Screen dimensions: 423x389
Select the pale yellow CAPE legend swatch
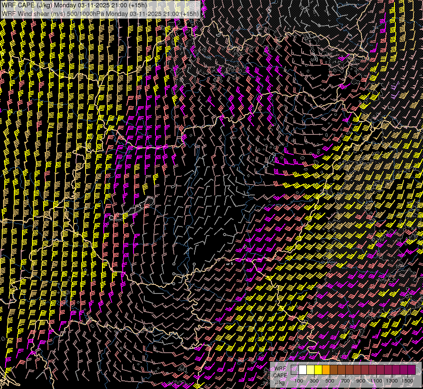[x=311, y=370]
